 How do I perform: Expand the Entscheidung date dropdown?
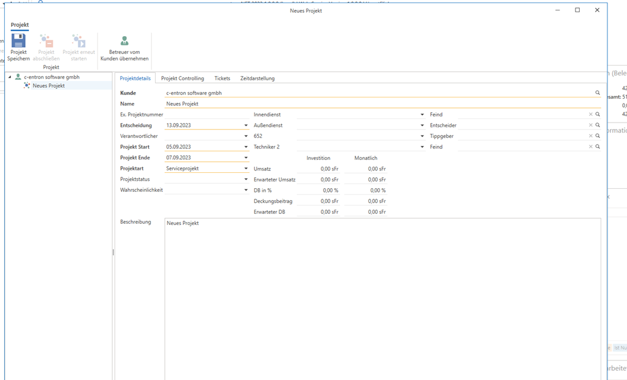246,126
